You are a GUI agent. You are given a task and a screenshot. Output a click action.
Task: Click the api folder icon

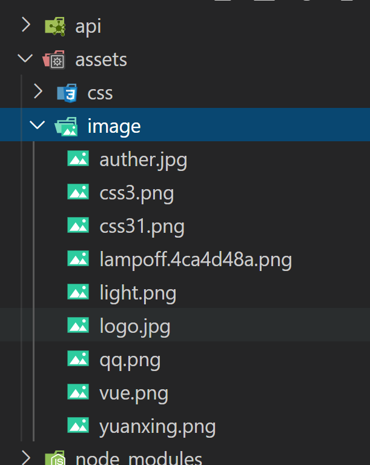pos(55,27)
